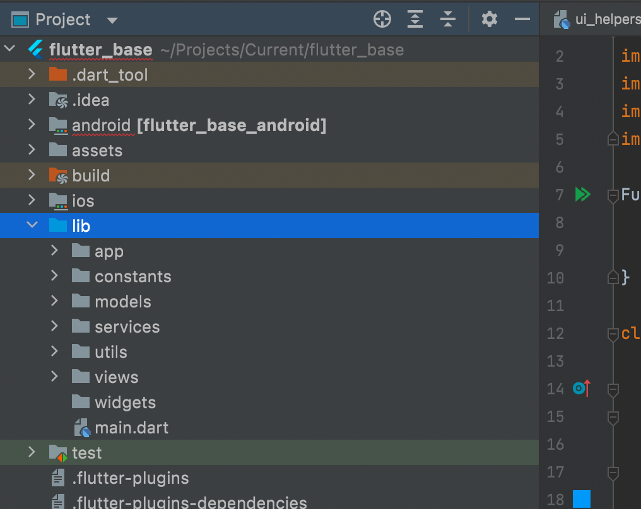Click the Collapse All toolbar icon
Image resolution: width=641 pixels, height=509 pixels.
click(x=448, y=19)
